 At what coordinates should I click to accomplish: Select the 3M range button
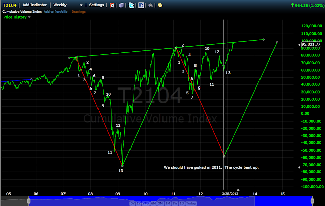pyautogui.click(x=160, y=203)
